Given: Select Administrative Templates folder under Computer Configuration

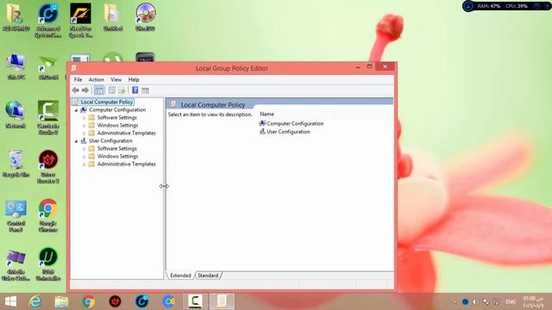Looking at the screenshot, I should click(127, 133).
